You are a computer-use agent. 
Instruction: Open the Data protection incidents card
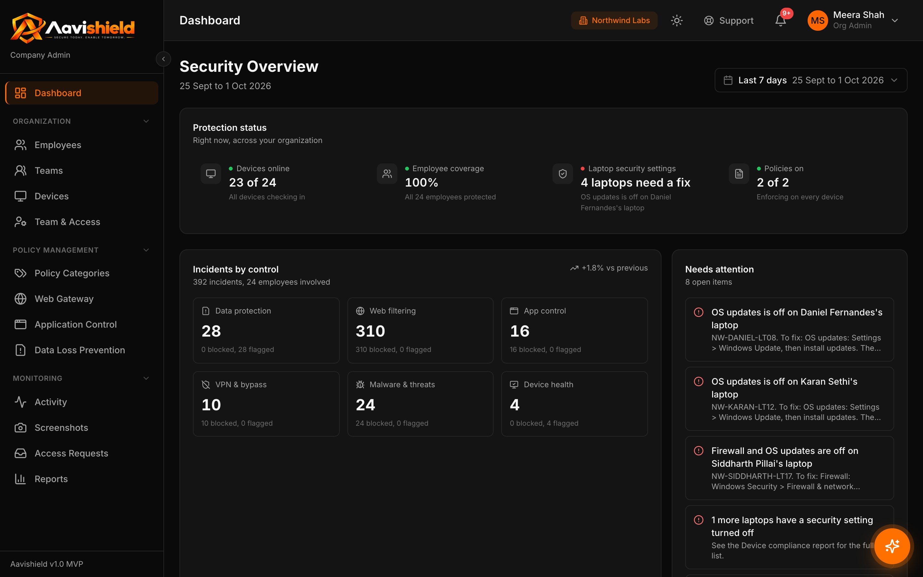tap(266, 330)
